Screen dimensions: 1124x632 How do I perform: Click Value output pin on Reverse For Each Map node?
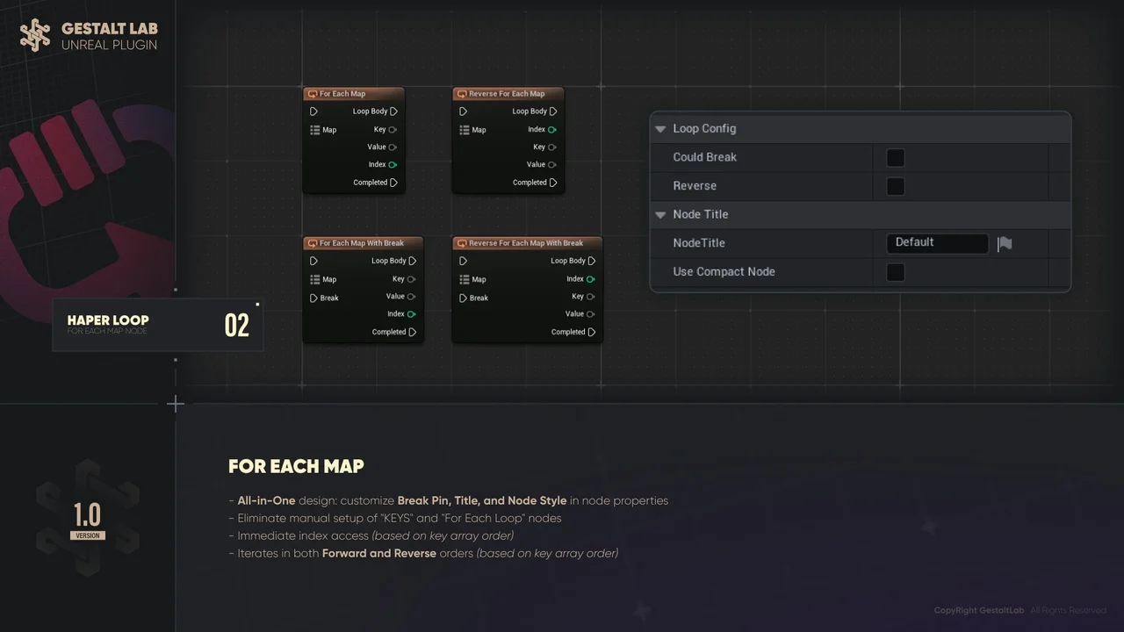[x=552, y=164]
